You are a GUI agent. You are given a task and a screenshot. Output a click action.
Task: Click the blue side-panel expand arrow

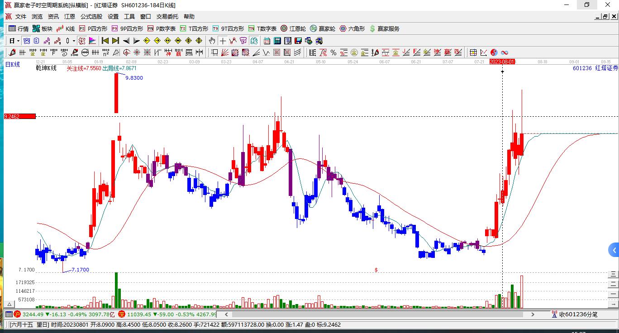coord(614,250)
